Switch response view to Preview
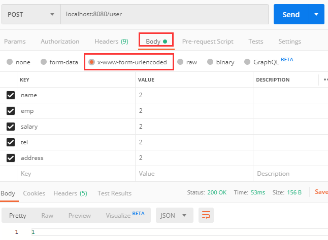 pos(80,215)
